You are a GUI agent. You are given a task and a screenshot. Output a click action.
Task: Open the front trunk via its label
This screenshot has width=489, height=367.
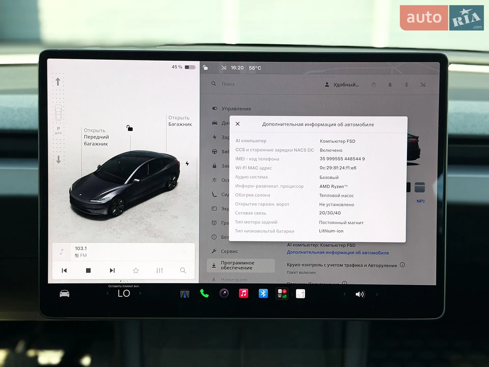point(96,137)
